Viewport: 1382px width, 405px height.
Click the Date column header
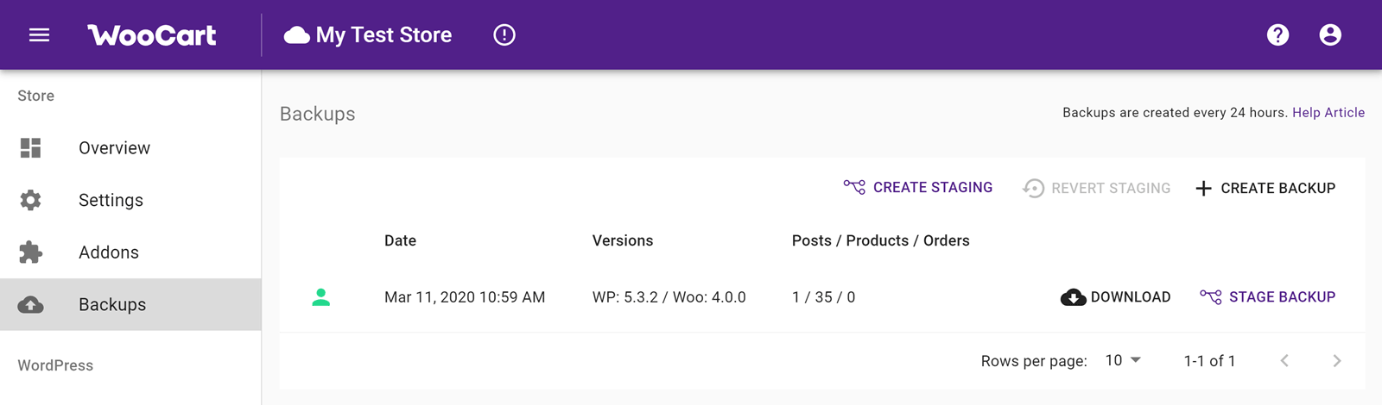pos(400,240)
